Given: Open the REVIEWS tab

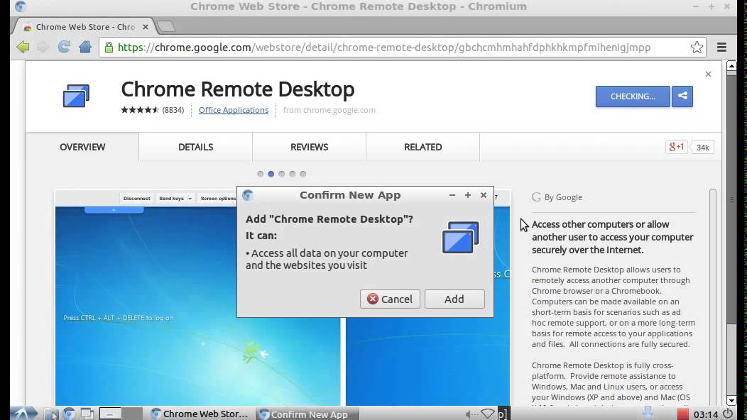Looking at the screenshot, I should tap(309, 147).
